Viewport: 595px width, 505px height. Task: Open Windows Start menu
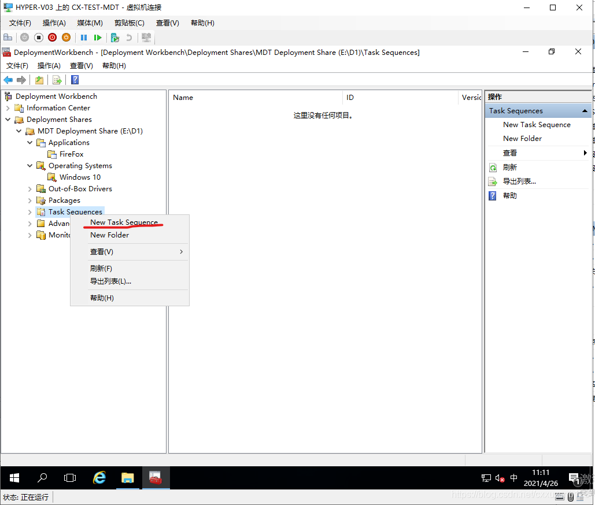[14, 478]
